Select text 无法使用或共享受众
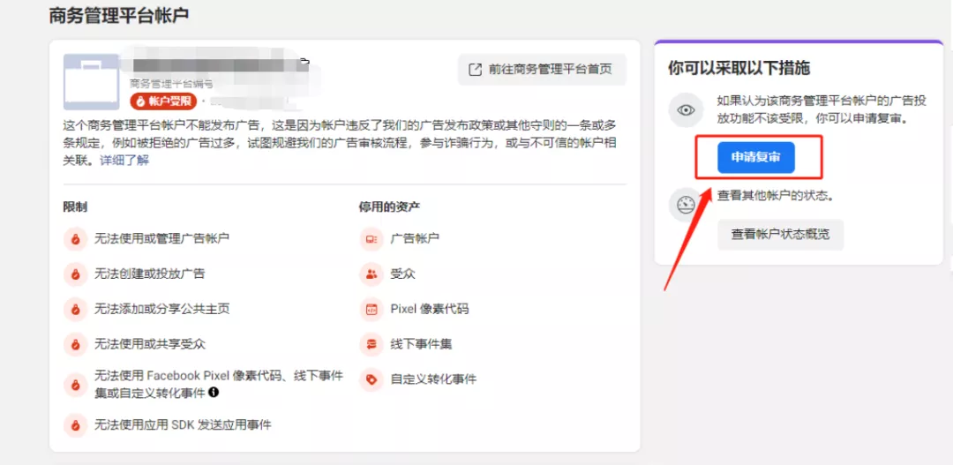 coord(149,345)
